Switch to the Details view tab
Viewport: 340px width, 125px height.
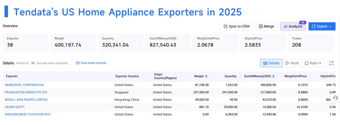tap(271, 63)
